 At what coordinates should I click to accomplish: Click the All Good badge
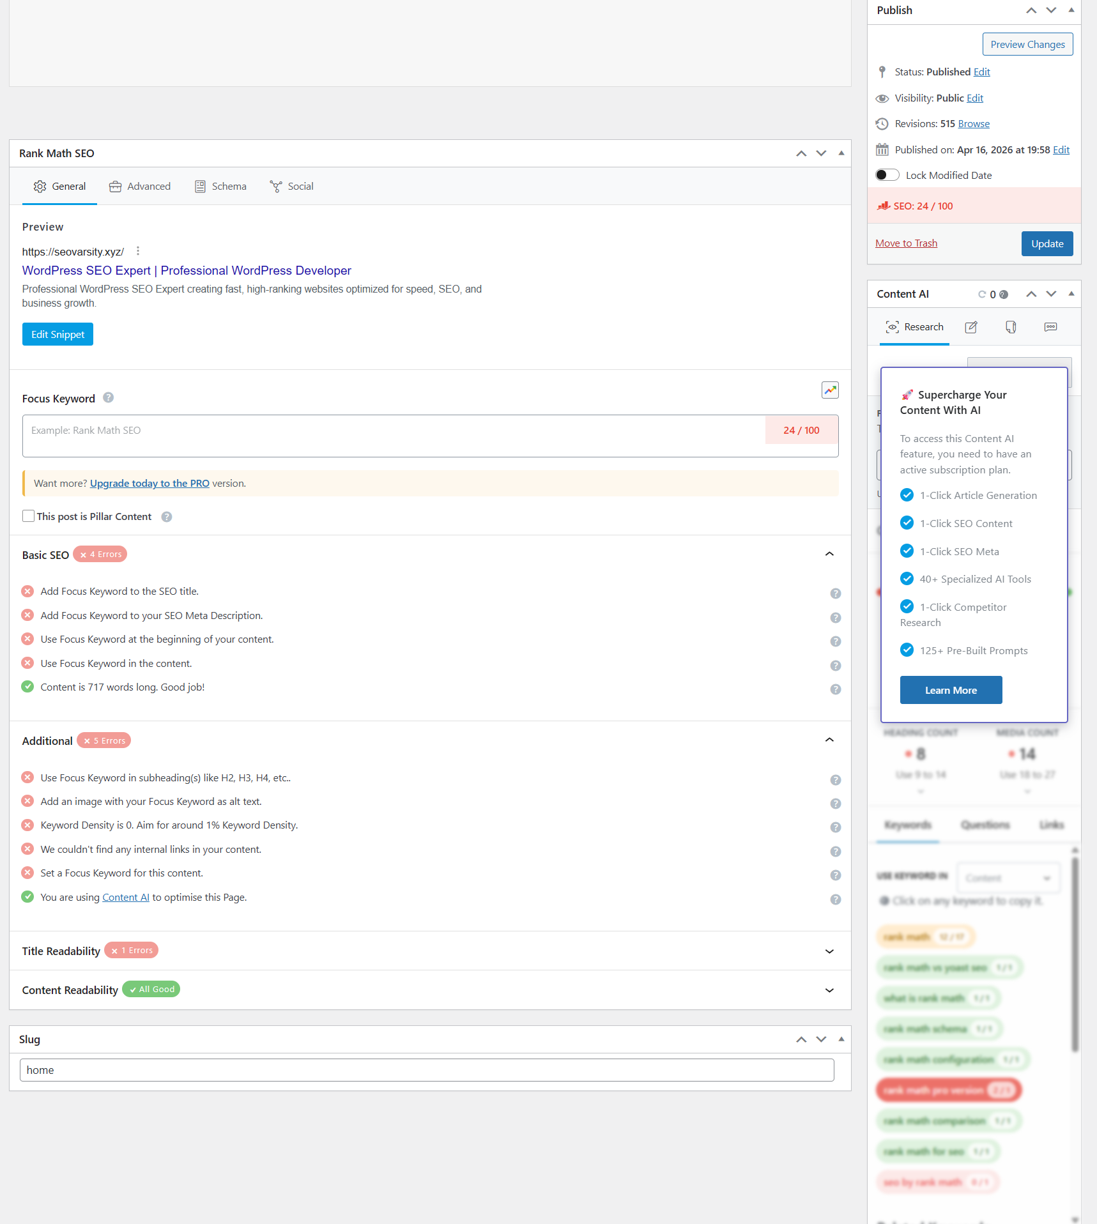point(151,990)
